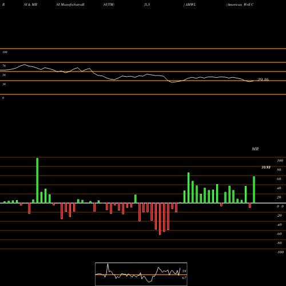
Task: Click the MR axis label 60
Action: click(x=279, y=179)
